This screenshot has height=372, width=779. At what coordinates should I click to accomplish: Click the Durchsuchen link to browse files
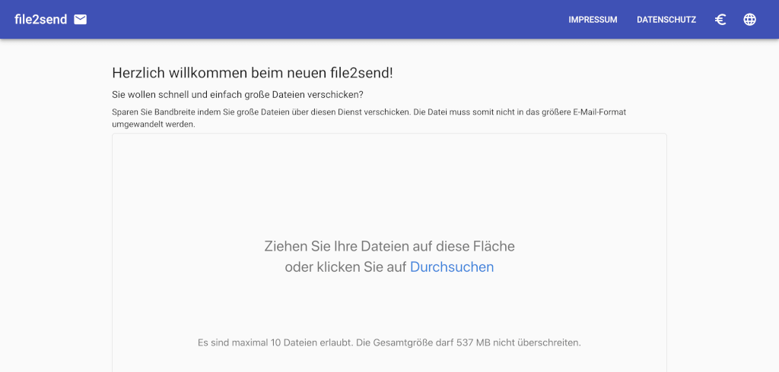coord(452,266)
